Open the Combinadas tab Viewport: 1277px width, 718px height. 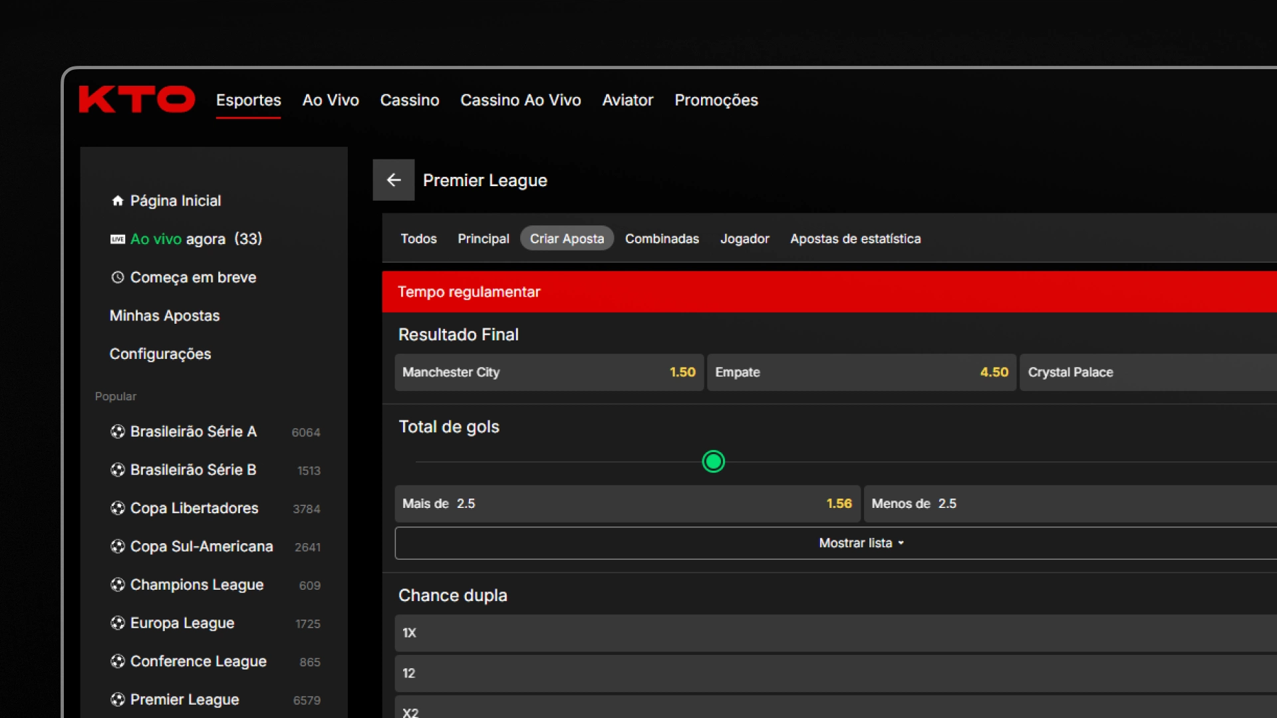tap(662, 239)
